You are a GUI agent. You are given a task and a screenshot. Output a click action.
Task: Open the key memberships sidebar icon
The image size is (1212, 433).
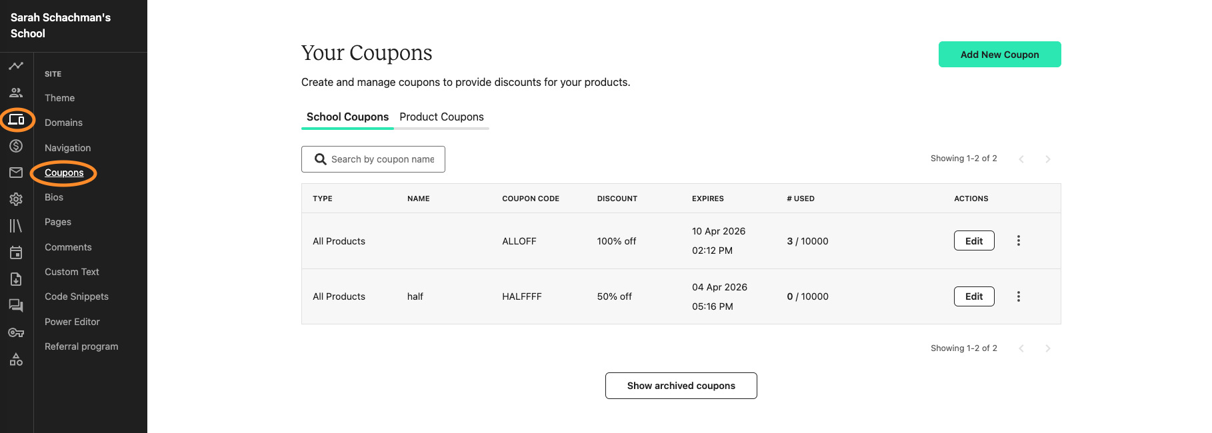[x=16, y=332]
